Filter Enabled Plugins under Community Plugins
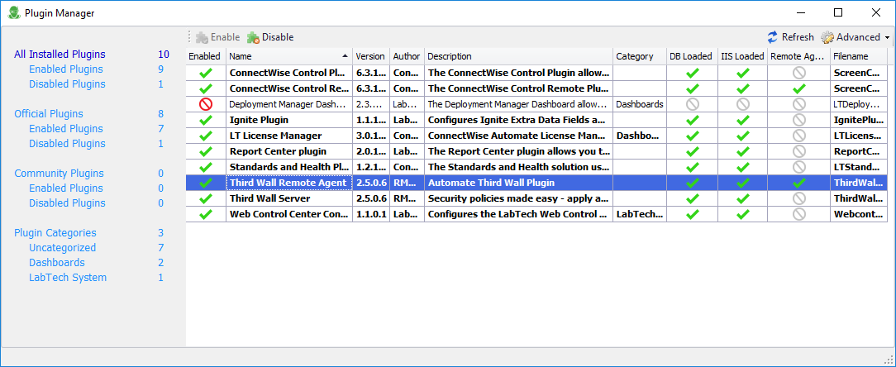The width and height of the screenshot is (896, 367). pos(66,188)
